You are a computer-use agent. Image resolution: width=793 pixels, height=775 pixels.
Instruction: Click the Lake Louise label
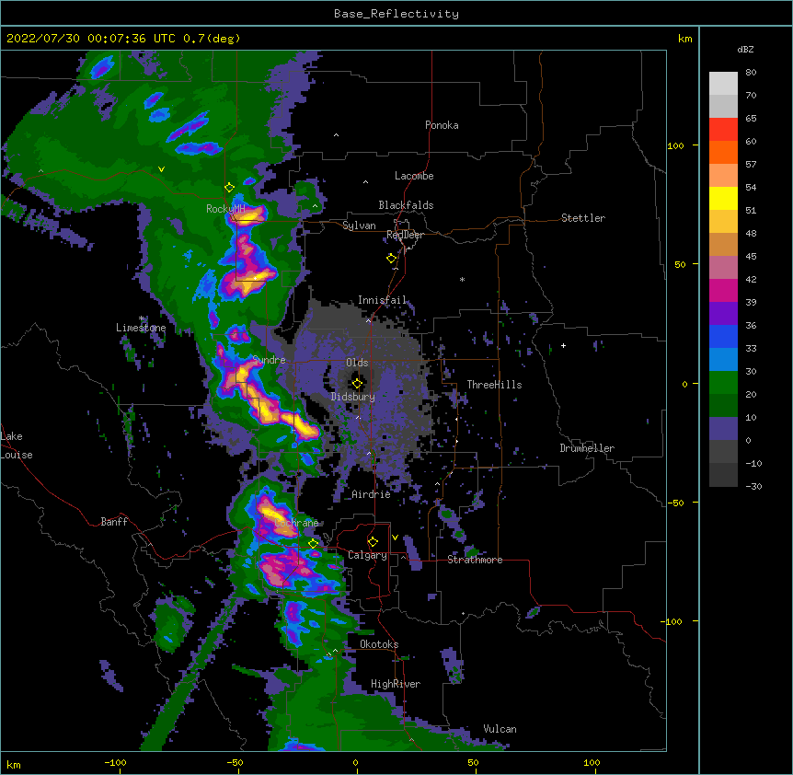(17, 445)
